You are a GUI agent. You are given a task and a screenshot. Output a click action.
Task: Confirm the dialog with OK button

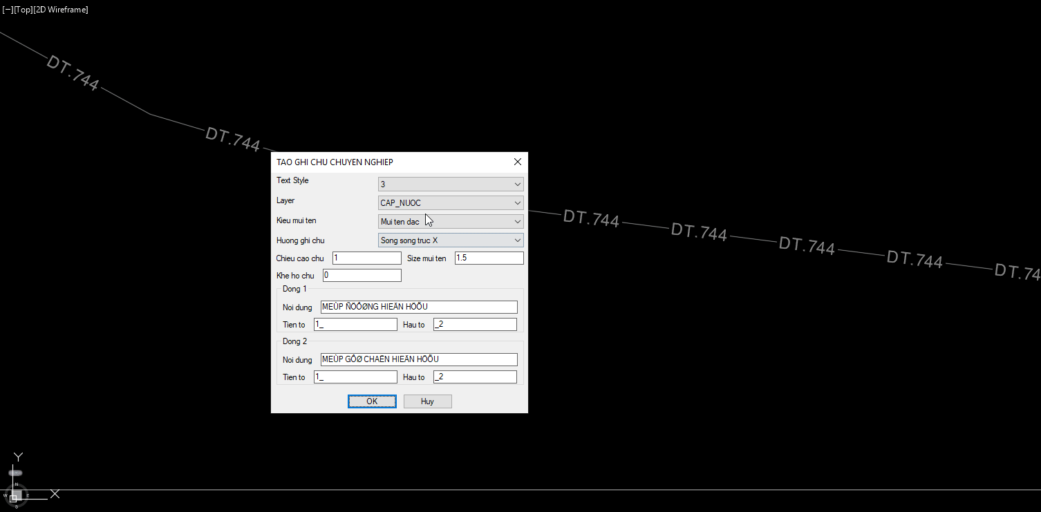(x=372, y=401)
